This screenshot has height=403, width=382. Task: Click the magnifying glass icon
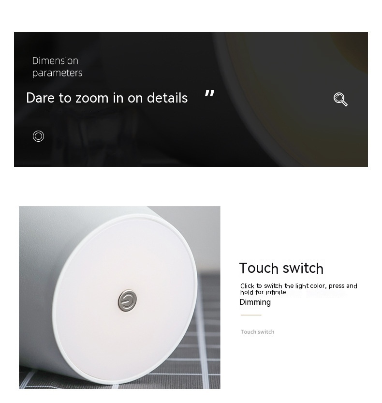pyautogui.click(x=340, y=99)
